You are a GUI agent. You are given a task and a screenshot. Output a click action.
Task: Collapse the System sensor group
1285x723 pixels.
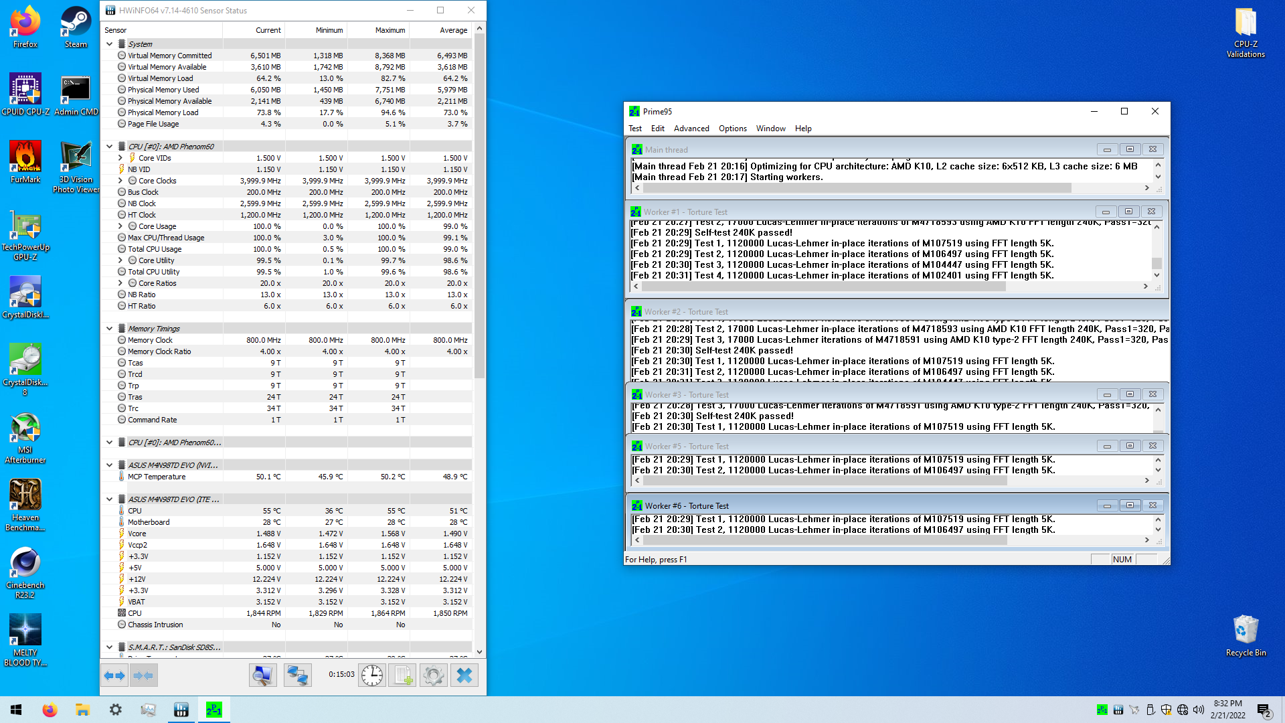(x=110, y=44)
